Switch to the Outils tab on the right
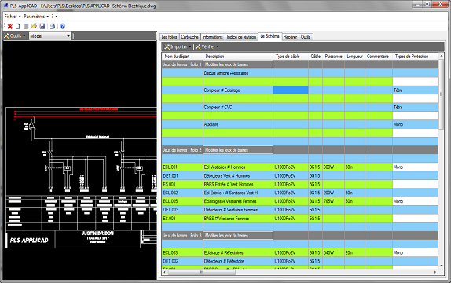 [306, 37]
